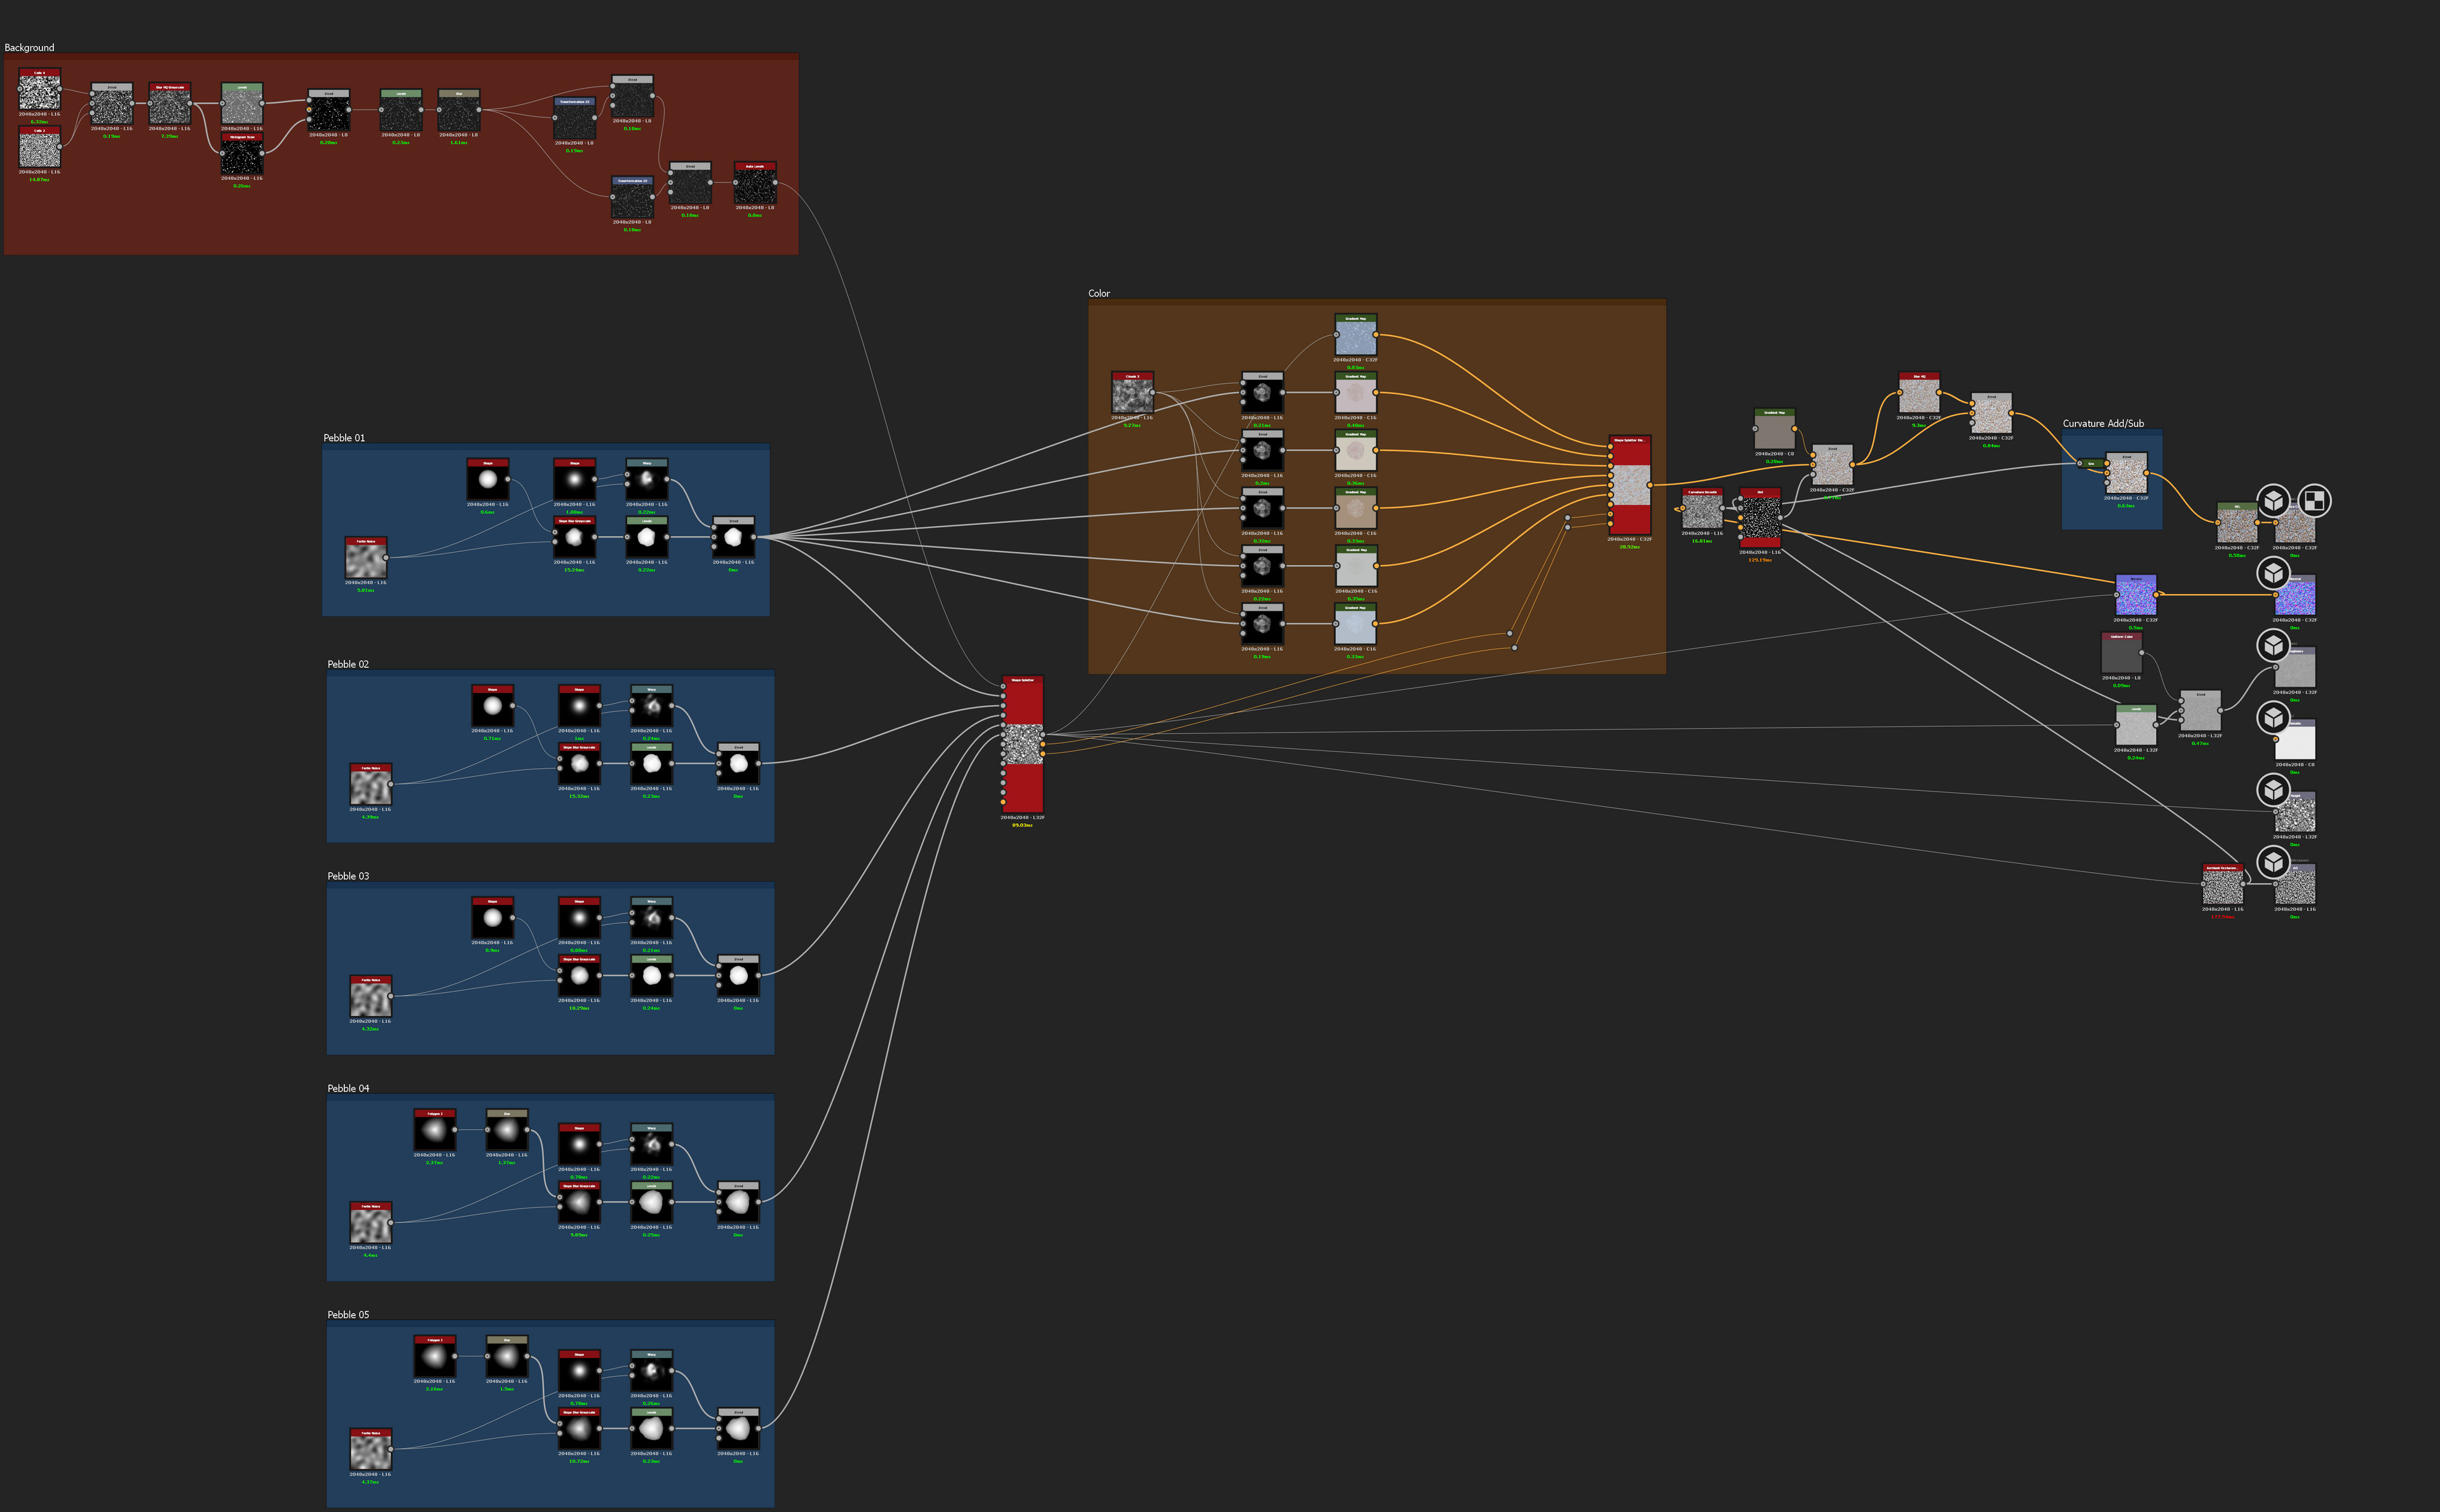Select the Blur node in Background frame

(459, 110)
